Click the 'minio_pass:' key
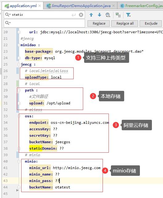 (x=41, y=181)
